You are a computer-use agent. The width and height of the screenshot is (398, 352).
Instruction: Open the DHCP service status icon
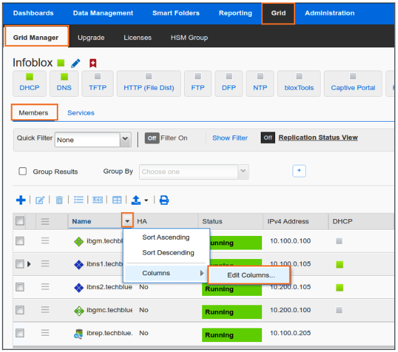coord(29,83)
